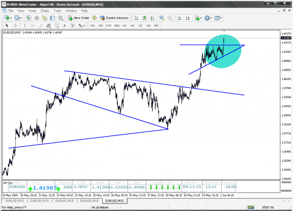Select the highlighted EURUSD,M15 chart tab

pyautogui.click(x=114, y=201)
